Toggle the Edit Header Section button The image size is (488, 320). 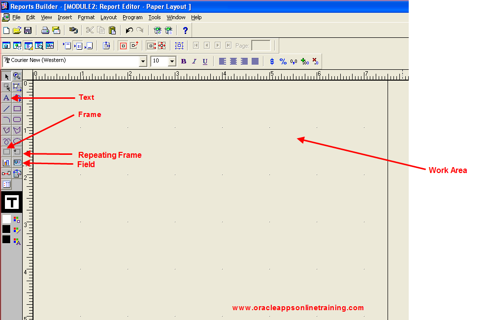click(x=67, y=46)
